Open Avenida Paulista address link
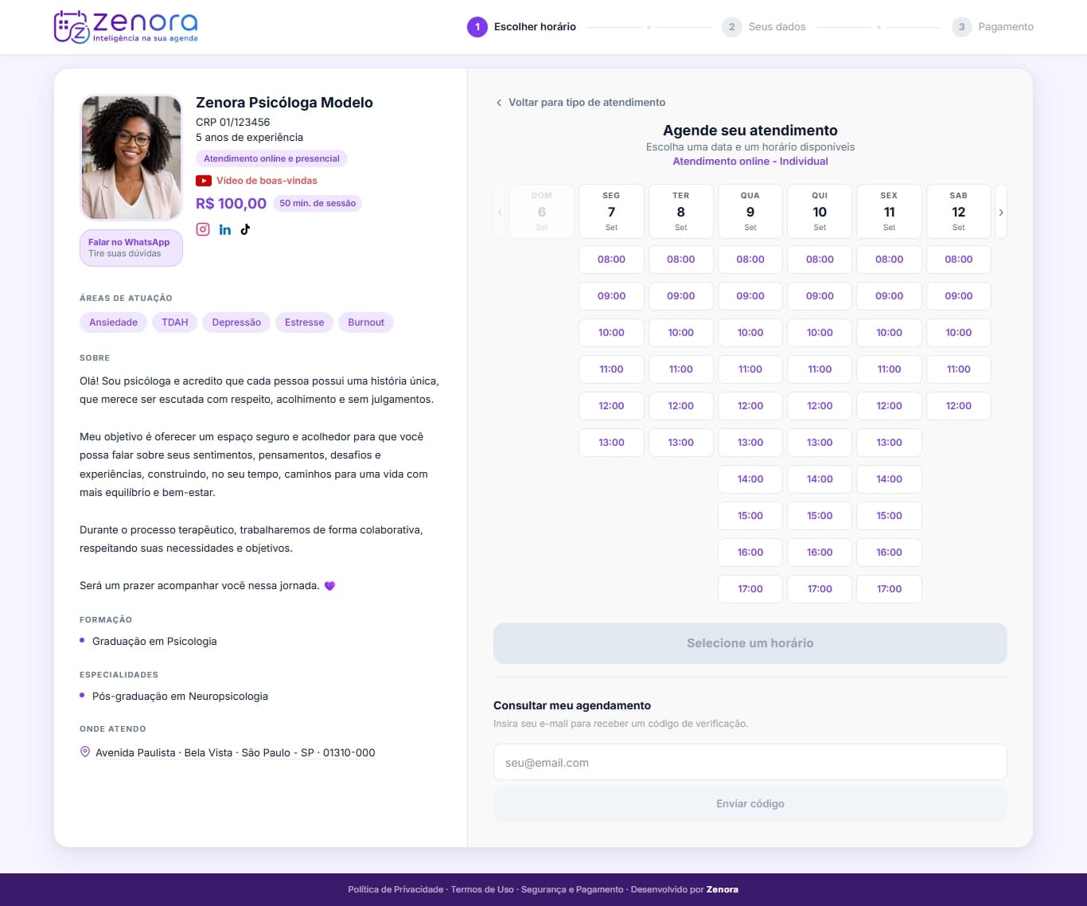Viewport: 1087px width, 906px height. [x=236, y=752]
